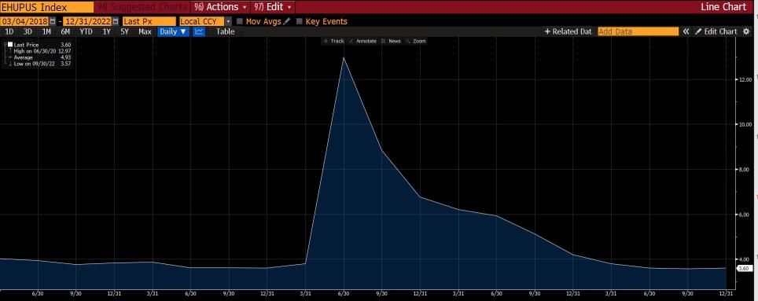Image resolution: width=758 pixels, height=301 pixels.
Task: Collapse panel with double chevron icon
Action: point(686,31)
